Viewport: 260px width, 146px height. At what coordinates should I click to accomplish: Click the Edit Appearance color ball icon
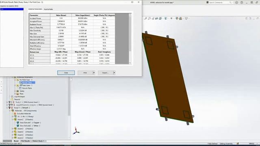click(x=177, y=18)
